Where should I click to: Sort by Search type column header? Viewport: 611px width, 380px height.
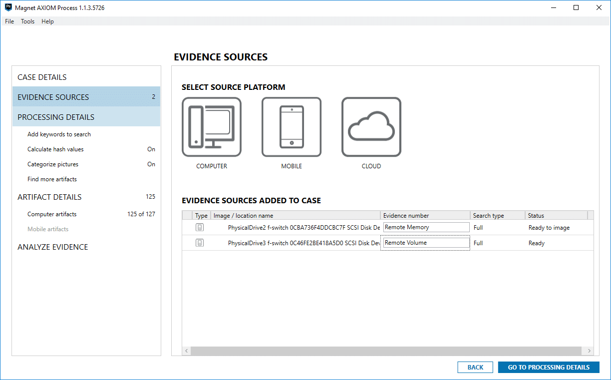tap(498, 216)
